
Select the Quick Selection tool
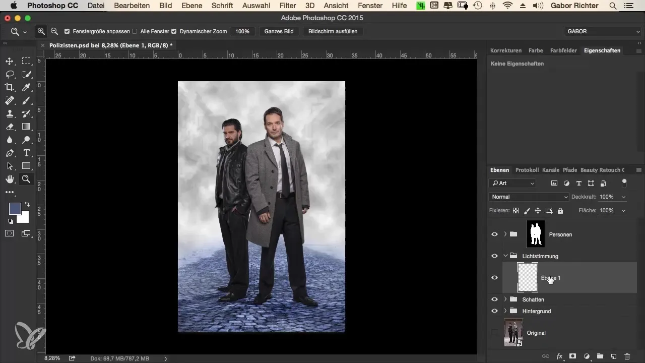26,74
